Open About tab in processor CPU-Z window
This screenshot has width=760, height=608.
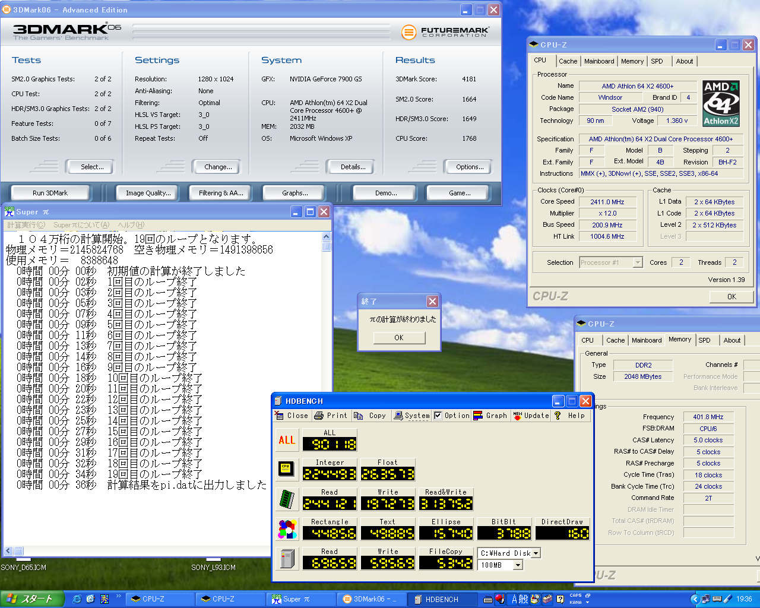pos(684,61)
